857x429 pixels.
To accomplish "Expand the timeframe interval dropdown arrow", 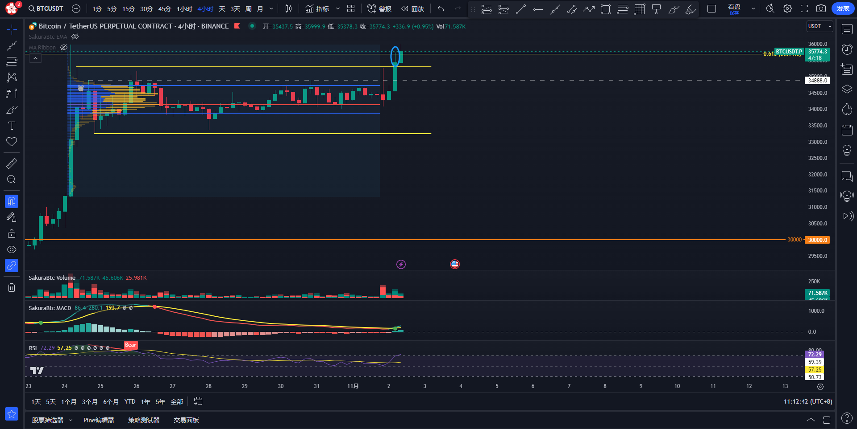I will click(x=271, y=9).
